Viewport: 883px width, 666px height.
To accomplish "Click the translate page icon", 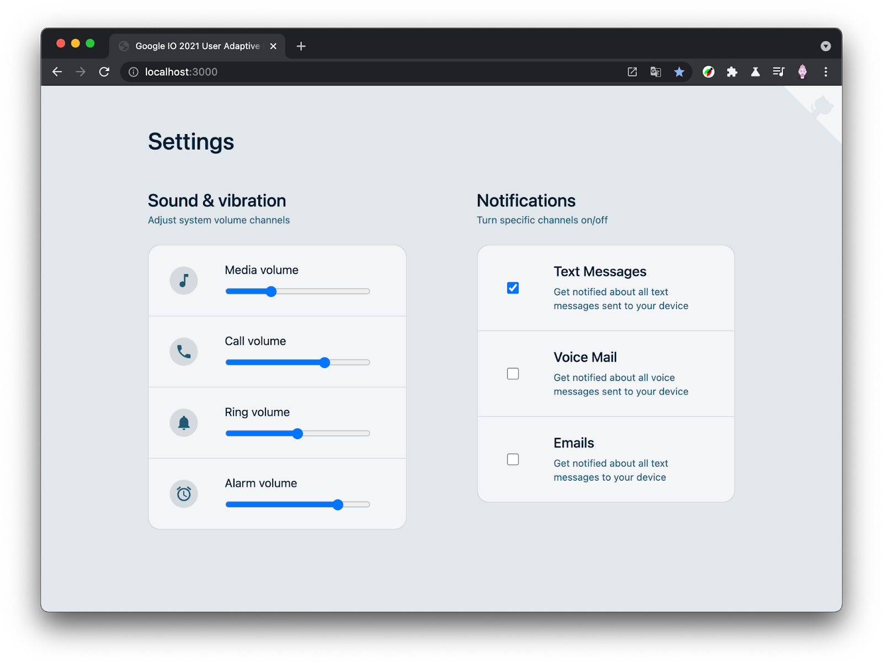I will [x=656, y=72].
